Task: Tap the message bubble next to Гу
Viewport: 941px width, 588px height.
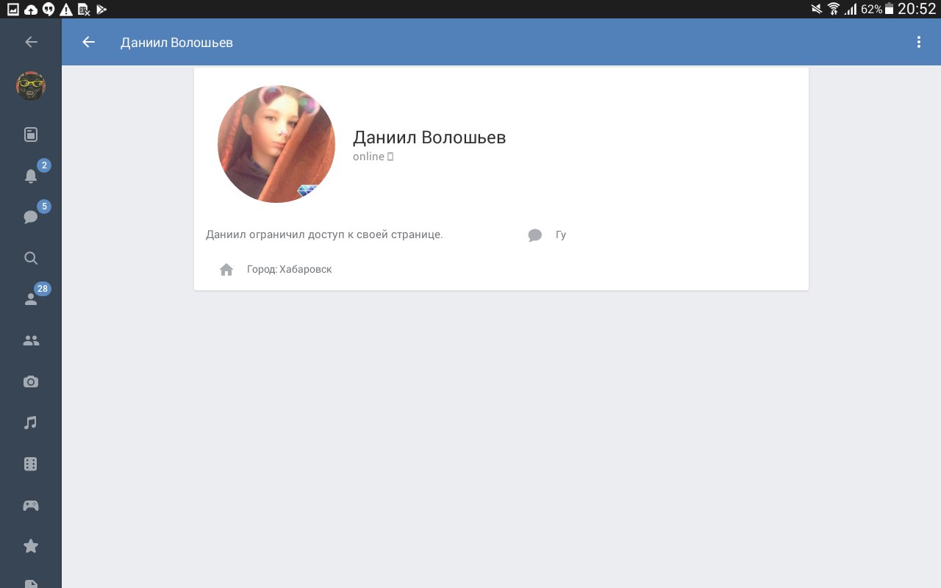Action: 535,235
